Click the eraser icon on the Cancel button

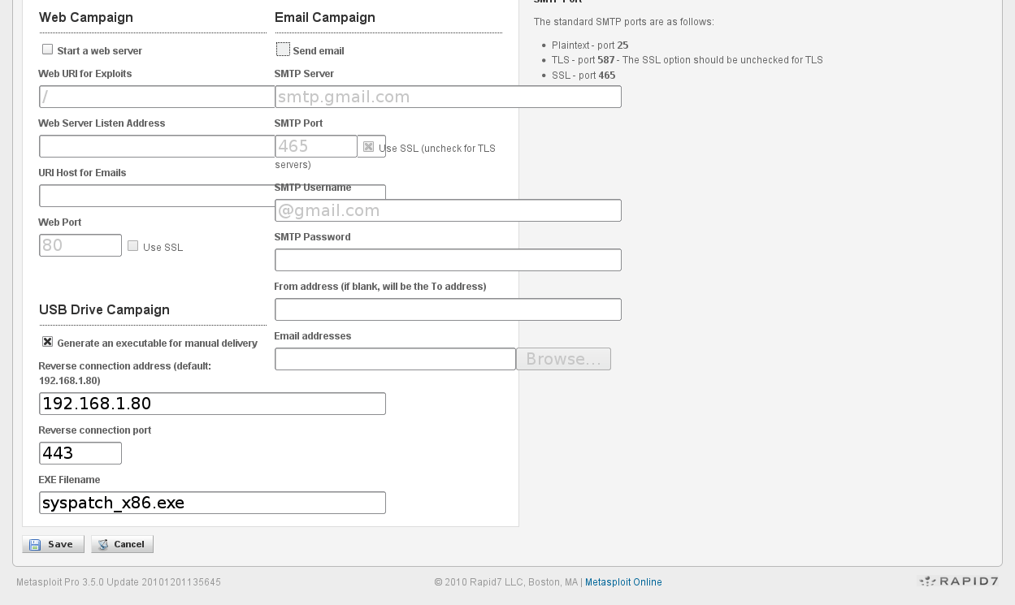point(102,544)
